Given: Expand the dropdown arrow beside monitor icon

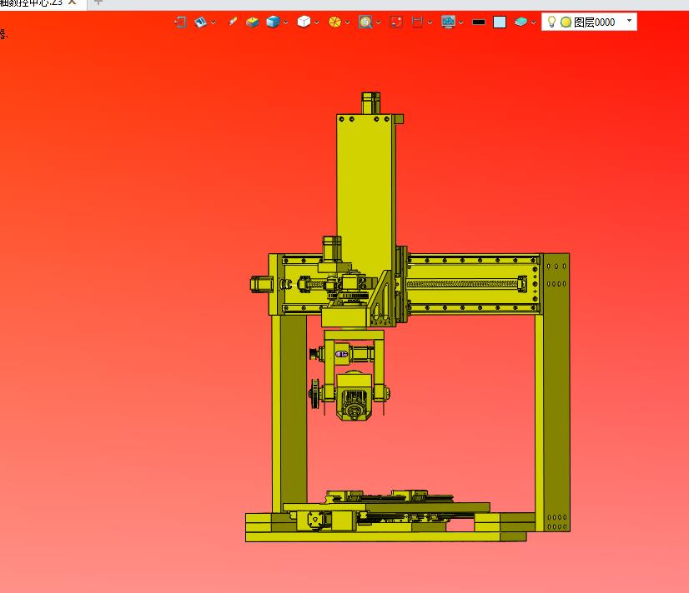Looking at the screenshot, I should (461, 23).
